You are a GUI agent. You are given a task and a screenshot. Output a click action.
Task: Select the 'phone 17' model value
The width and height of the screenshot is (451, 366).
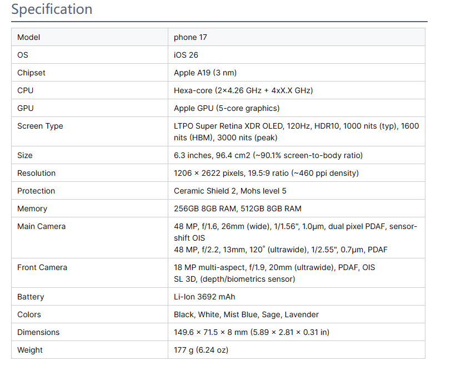tap(191, 37)
